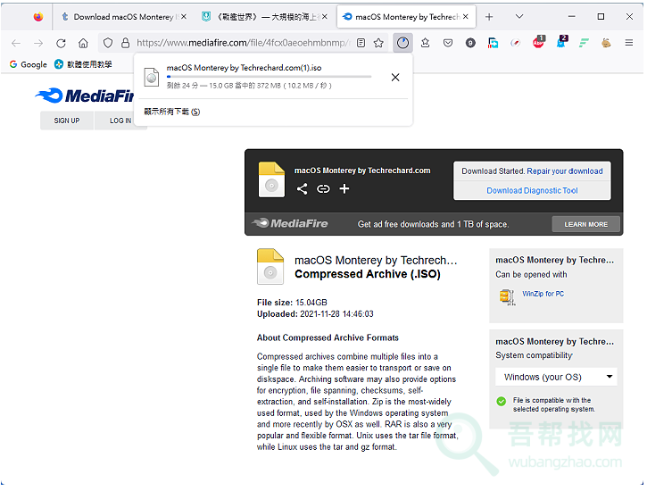Click the download progress bar
Viewport: 647px width, 491px height.
pyautogui.click(x=269, y=77)
